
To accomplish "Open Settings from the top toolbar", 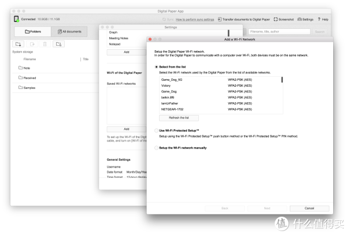I will [305, 19].
